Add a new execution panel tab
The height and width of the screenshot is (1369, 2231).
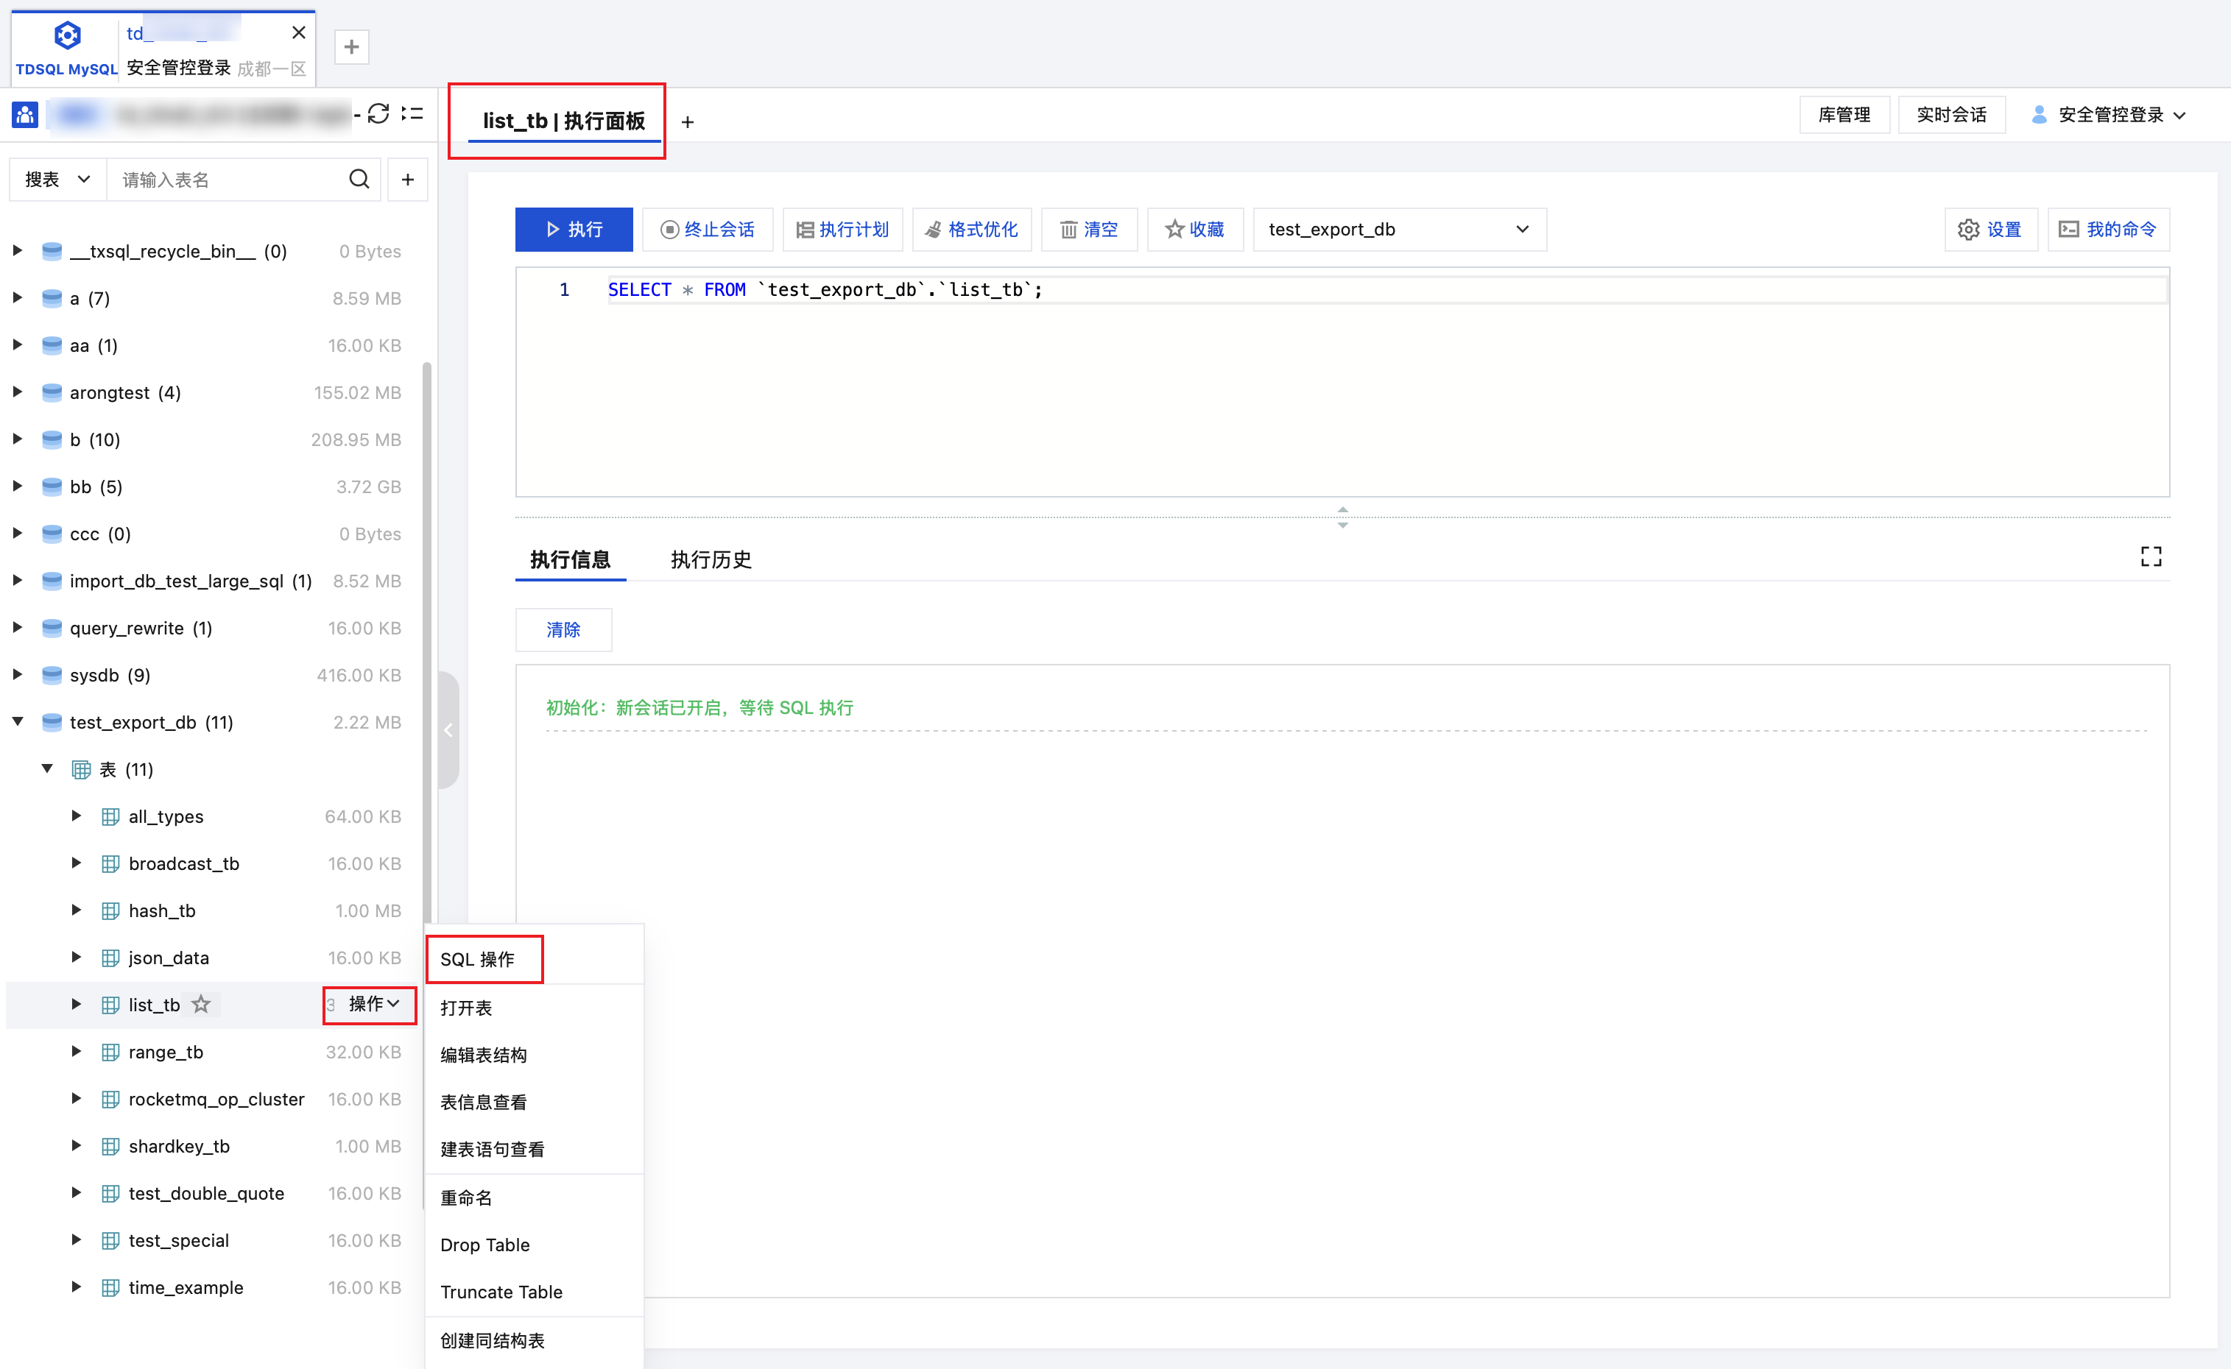click(x=688, y=122)
